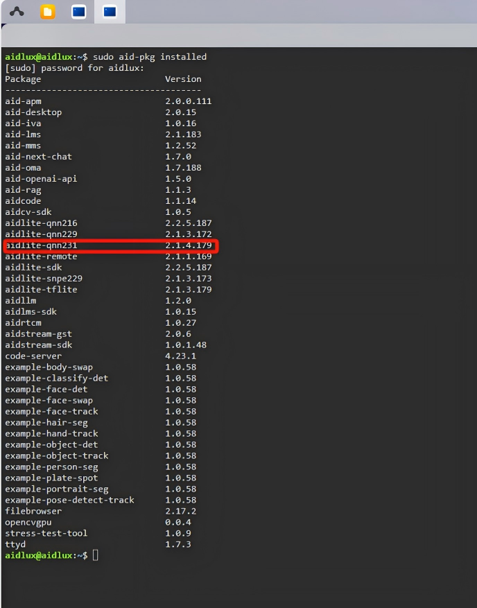Click the example-pose-detect-track entry
This screenshot has height=608, width=477.
[69, 500]
